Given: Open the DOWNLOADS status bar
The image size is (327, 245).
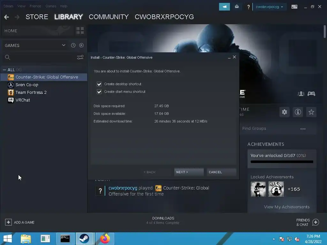Looking at the screenshot, I should 163,220.
